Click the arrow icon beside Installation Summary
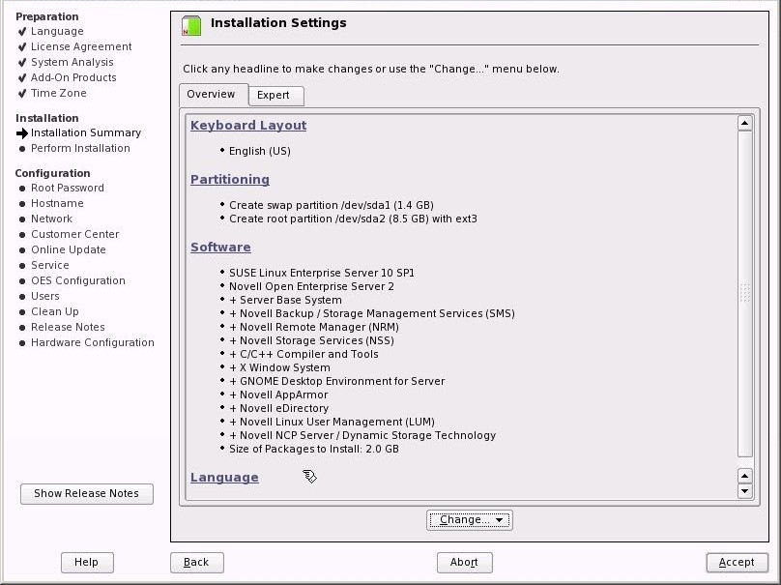The height and width of the screenshot is (585, 781). tap(22, 133)
